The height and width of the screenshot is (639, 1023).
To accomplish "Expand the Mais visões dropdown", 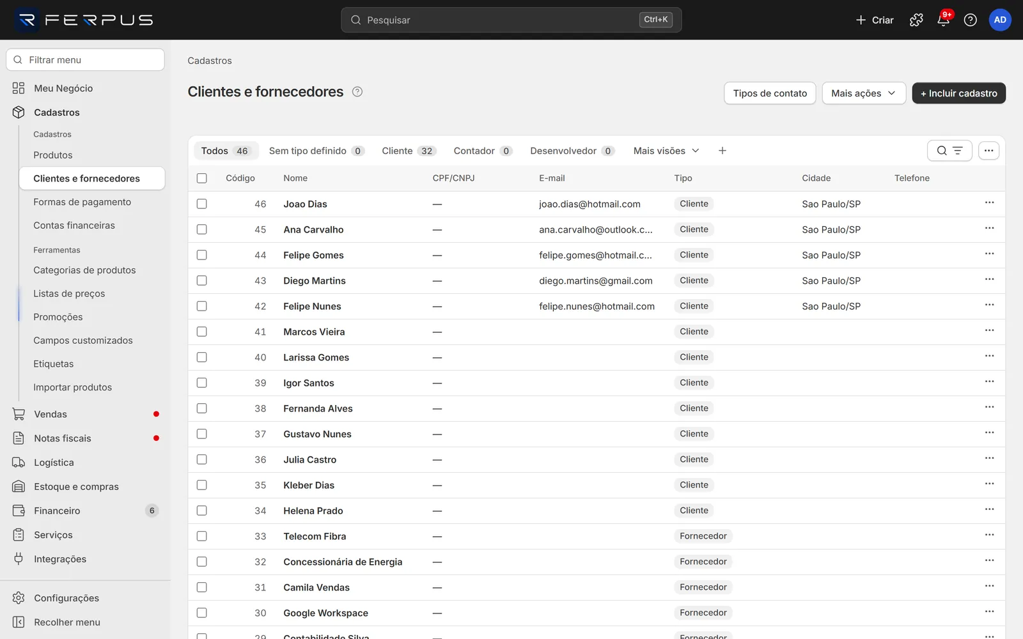I will tap(666, 151).
